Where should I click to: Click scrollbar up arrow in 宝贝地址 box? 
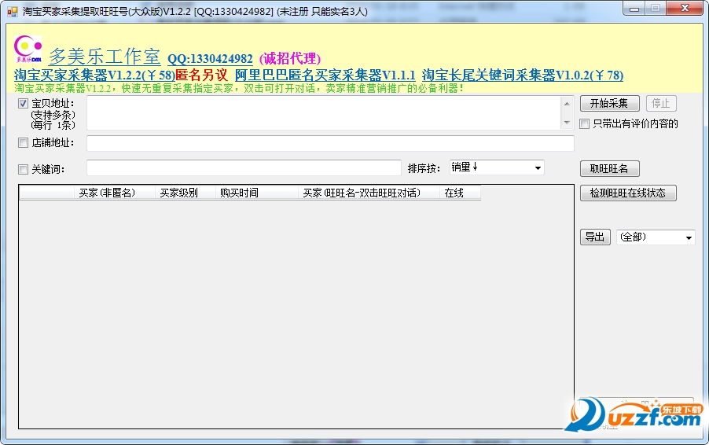567,104
